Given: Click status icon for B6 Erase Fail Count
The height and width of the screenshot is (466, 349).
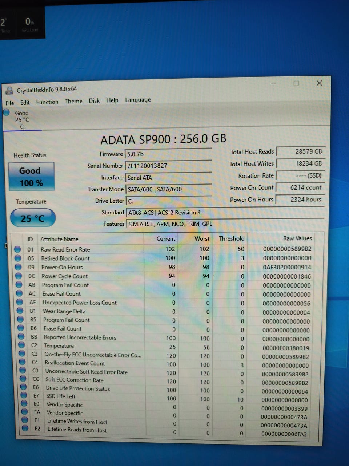Looking at the screenshot, I should tap(21, 328).
